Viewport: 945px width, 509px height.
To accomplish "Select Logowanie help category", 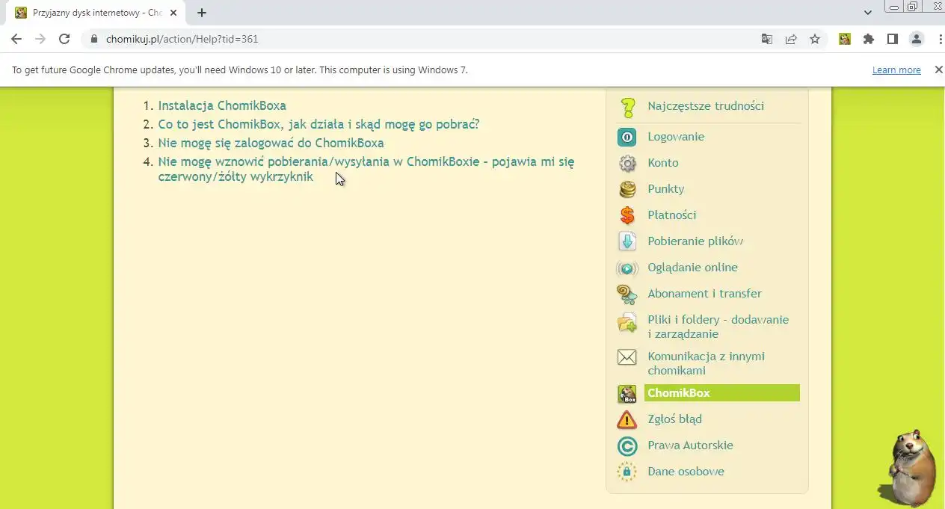I will tap(676, 137).
